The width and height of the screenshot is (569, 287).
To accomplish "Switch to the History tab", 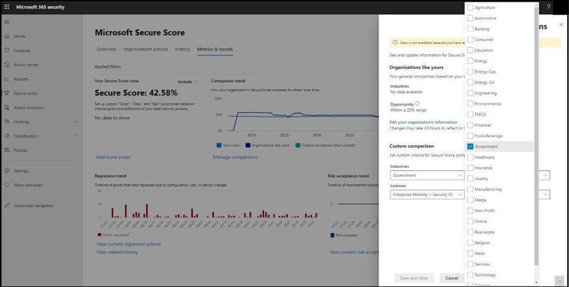I will (x=182, y=50).
